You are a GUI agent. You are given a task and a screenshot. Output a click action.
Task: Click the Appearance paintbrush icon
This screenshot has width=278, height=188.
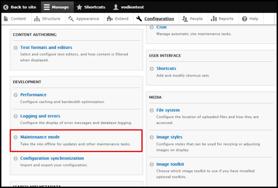71,19
